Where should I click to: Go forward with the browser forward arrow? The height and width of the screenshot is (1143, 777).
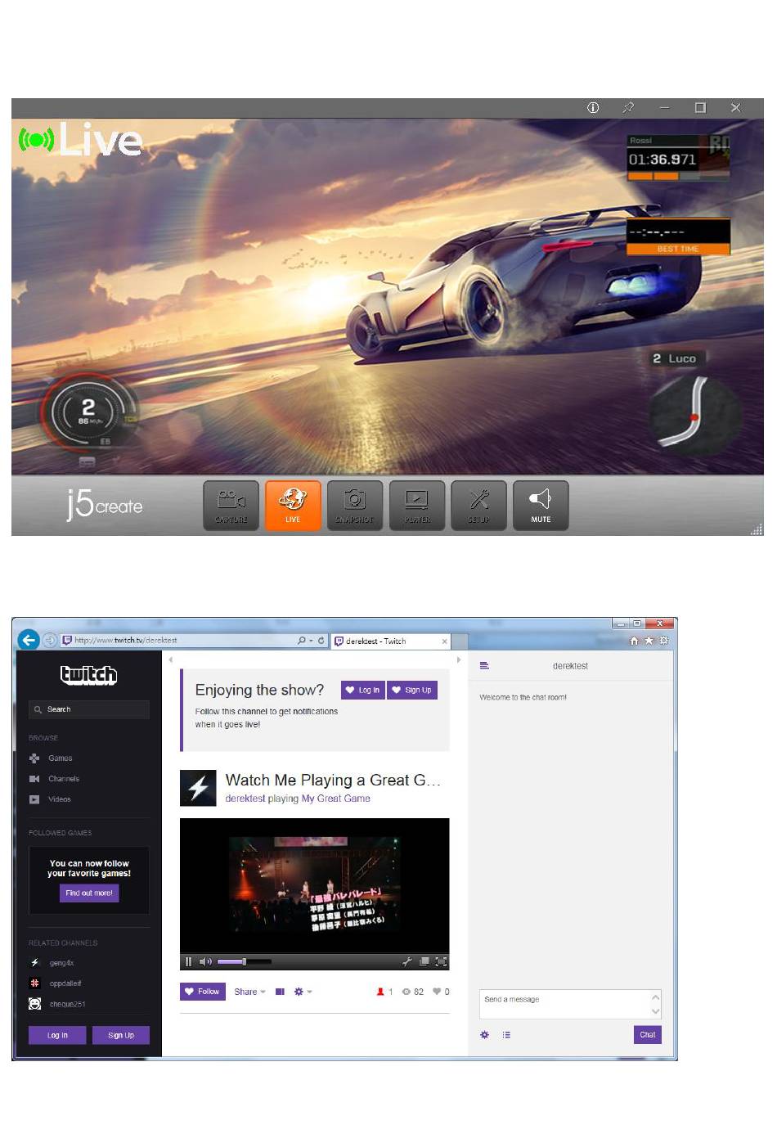point(49,641)
